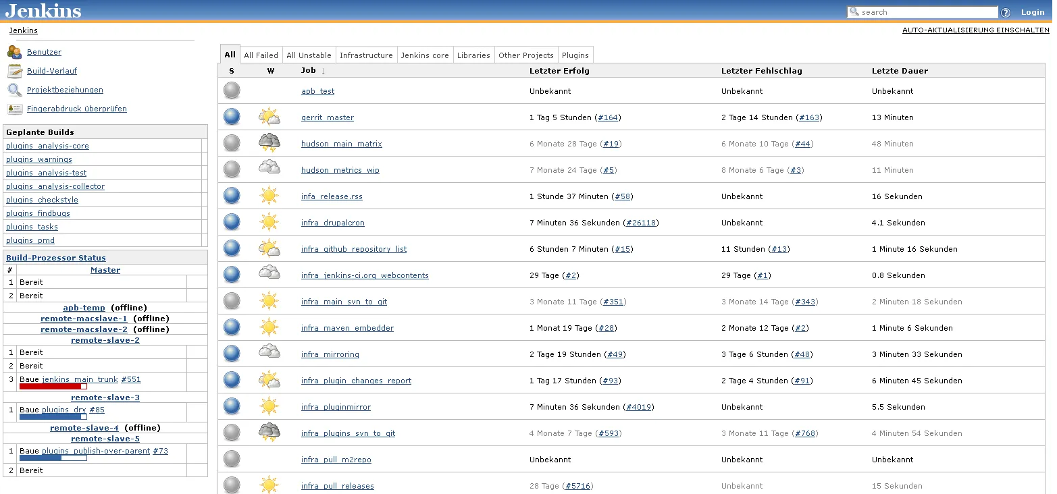The image size is (1057, 494).
Task: Click the partly cloudy icon beside infra_mirroring
Action: pos(269,353)
